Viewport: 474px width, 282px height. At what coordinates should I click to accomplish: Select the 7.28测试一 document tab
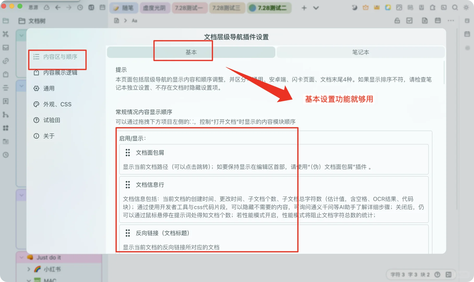190,8
